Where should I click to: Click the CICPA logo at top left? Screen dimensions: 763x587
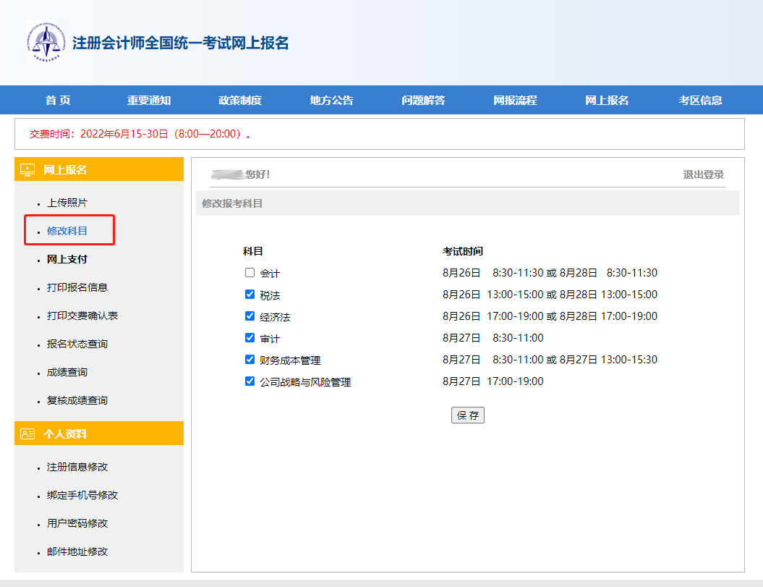[x=45, y=42]
